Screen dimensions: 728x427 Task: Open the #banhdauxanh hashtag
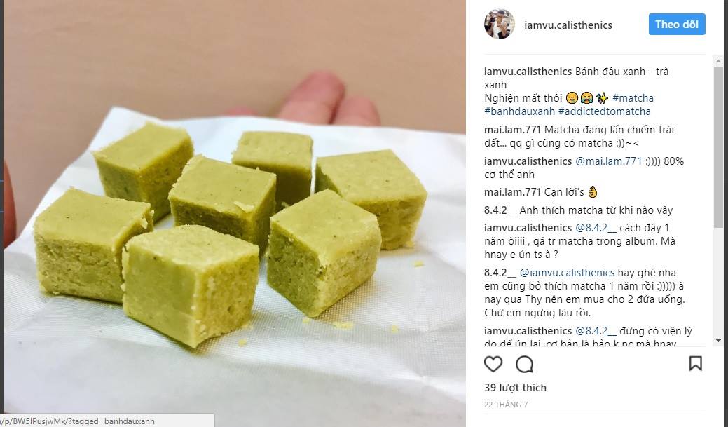(519, 111)
